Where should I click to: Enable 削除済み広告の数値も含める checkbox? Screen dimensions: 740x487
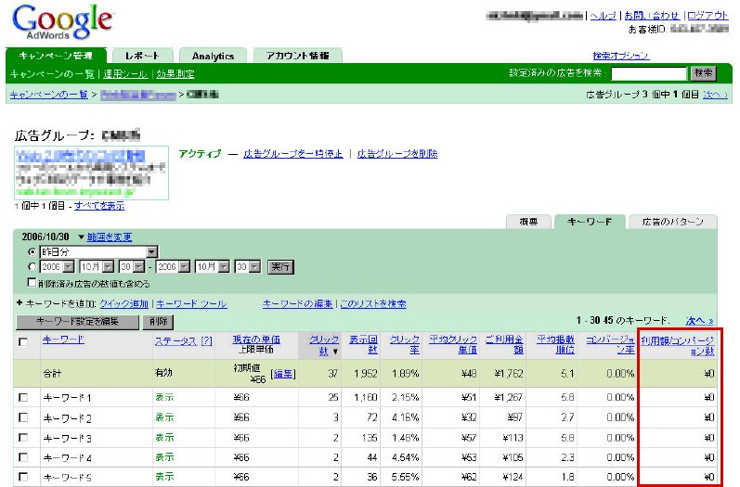click(32, 282)
